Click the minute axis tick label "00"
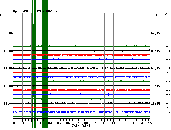Screen dimensions: 171x130 [x=13, y=123]
